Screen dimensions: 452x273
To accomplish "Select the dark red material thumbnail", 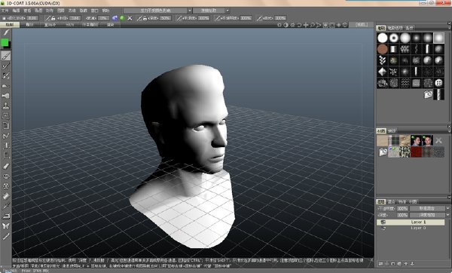I will (x=416, y=152).
